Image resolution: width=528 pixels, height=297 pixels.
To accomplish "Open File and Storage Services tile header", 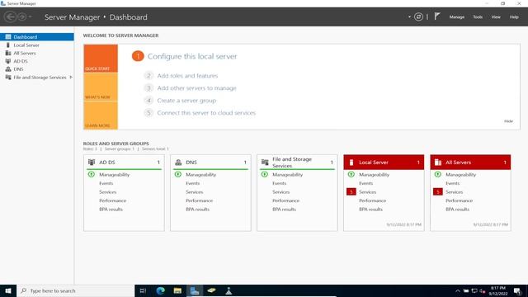I will point(297,162).
